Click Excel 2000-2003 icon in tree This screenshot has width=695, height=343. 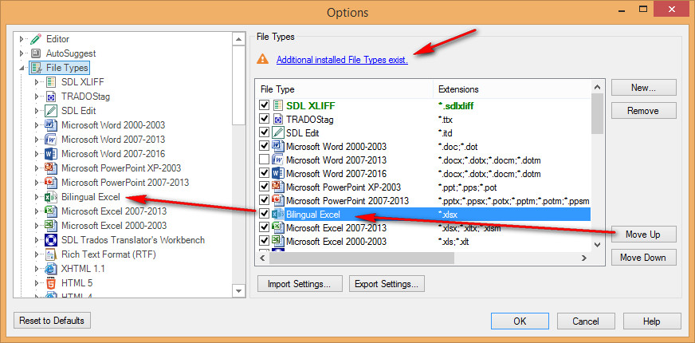(x=51, y=226)
